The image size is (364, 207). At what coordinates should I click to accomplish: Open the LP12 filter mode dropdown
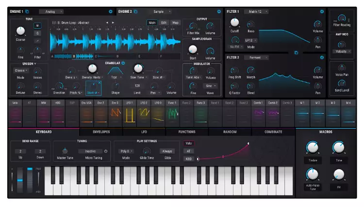pos(251,40)
